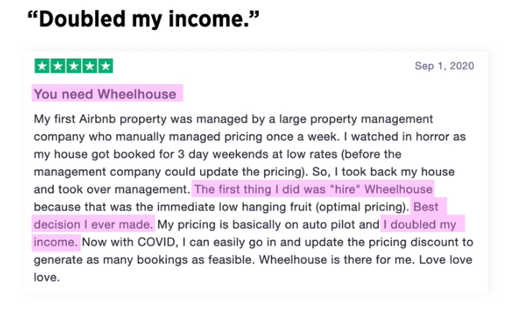Click the text 'Now with COVID'
Viewport: 505px width, 319px height.
coord(128,242)
